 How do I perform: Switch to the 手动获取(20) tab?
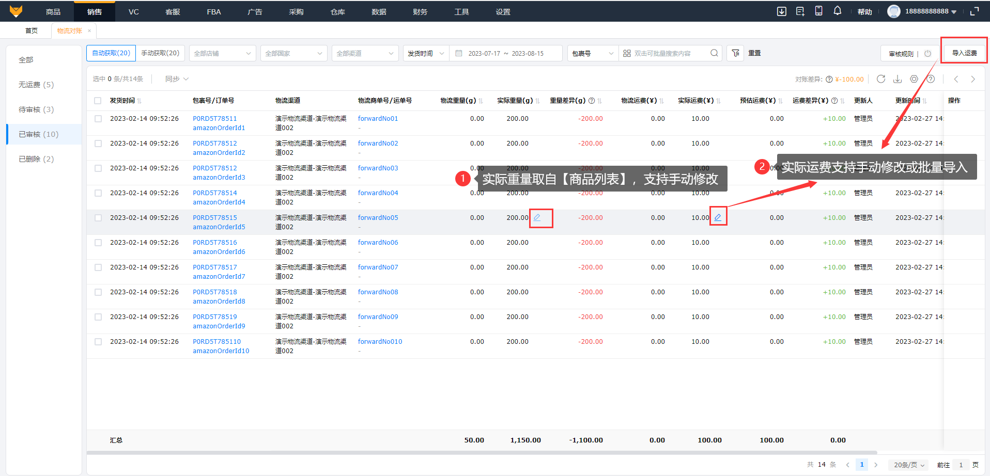[160, 53]
